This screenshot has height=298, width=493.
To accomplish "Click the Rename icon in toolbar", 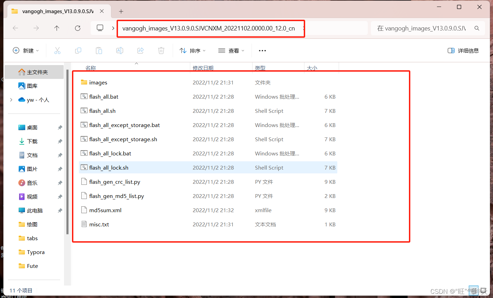I will (x=120, y=51).
